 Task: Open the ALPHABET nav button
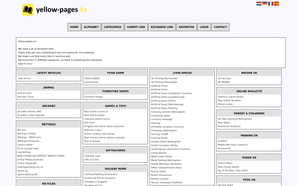pyautogui.click(x=91, y=27)
